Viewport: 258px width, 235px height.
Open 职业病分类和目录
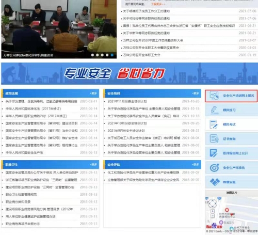[18, 201]
